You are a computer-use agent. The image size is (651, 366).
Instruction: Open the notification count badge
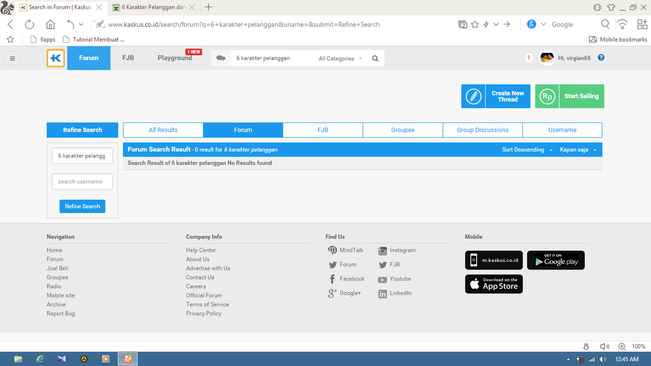click(528, 58)
